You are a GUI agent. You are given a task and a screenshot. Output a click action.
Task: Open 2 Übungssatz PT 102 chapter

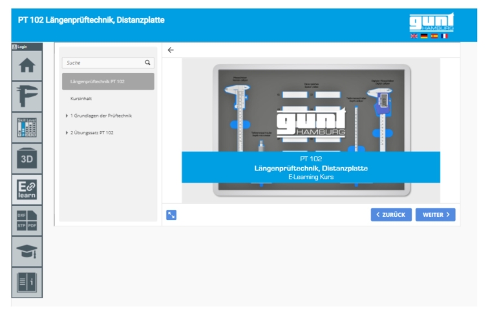92,133
